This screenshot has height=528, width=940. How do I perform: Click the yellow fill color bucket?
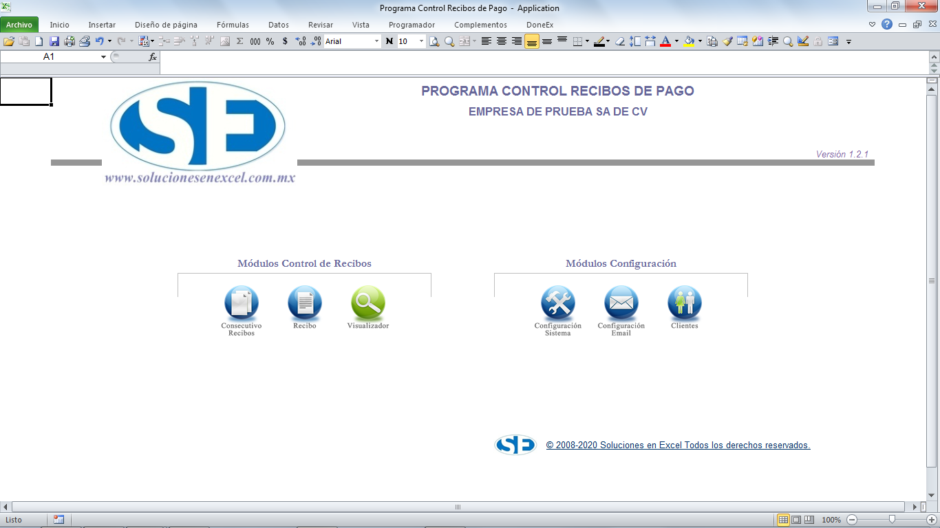[x=689, y=41]
